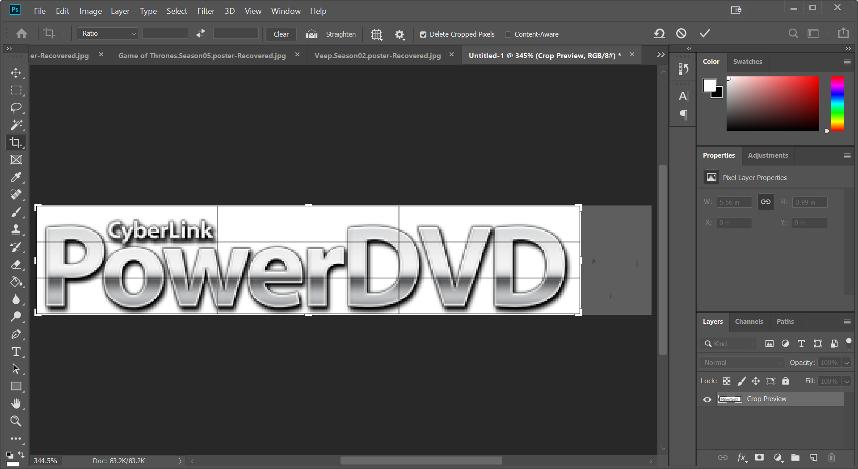Open the blending mode Normal dropdown
Image resolution: width=858 pixels, height=469 pixels.
[x=743, y=363]
